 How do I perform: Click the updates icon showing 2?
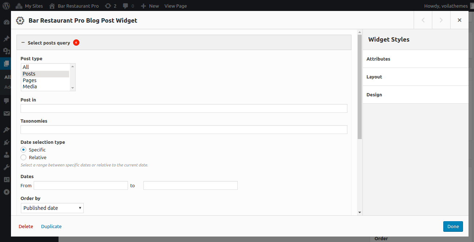(x=110, y=6)
